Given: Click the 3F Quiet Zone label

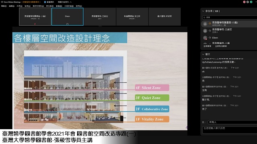Looking at the screenshot, I should click(152, 98).
